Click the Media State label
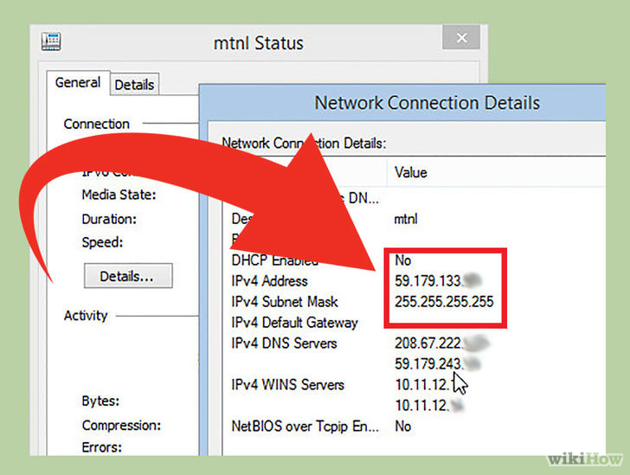This screenshot has width=630, height=475. click(x=119, y=195)
